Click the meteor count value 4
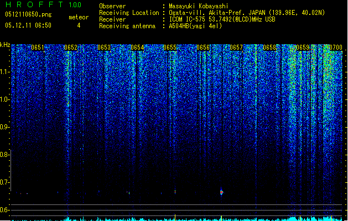This screenshot has height=221, width=348. point(79,25)
